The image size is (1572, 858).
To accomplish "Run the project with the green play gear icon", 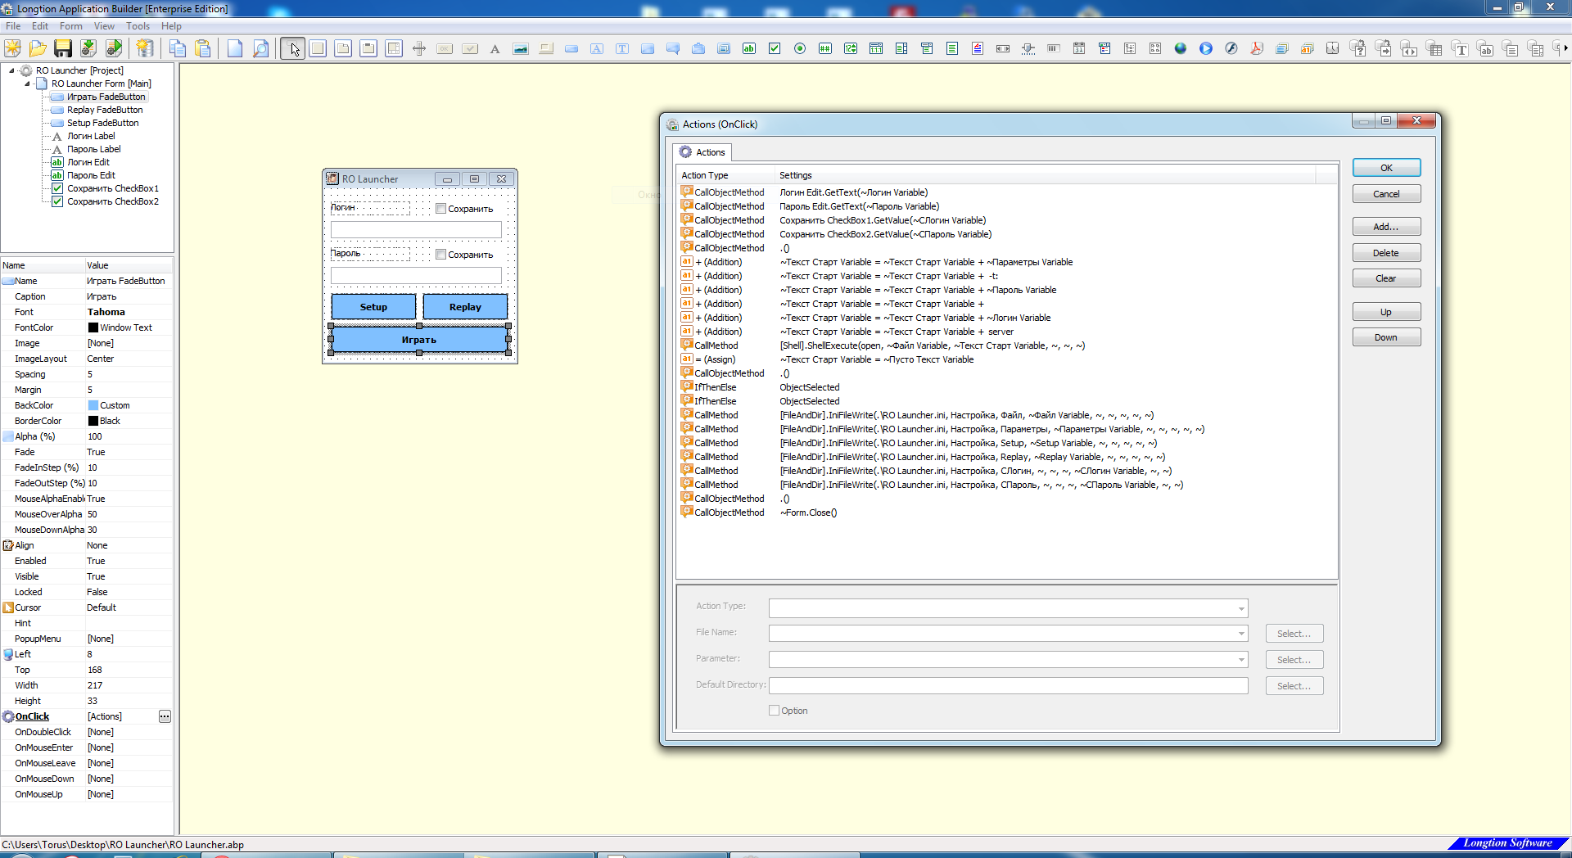I will (114, 48).
